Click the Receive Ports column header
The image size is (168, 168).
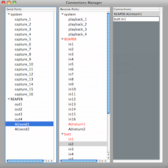[x=84, y=9]
